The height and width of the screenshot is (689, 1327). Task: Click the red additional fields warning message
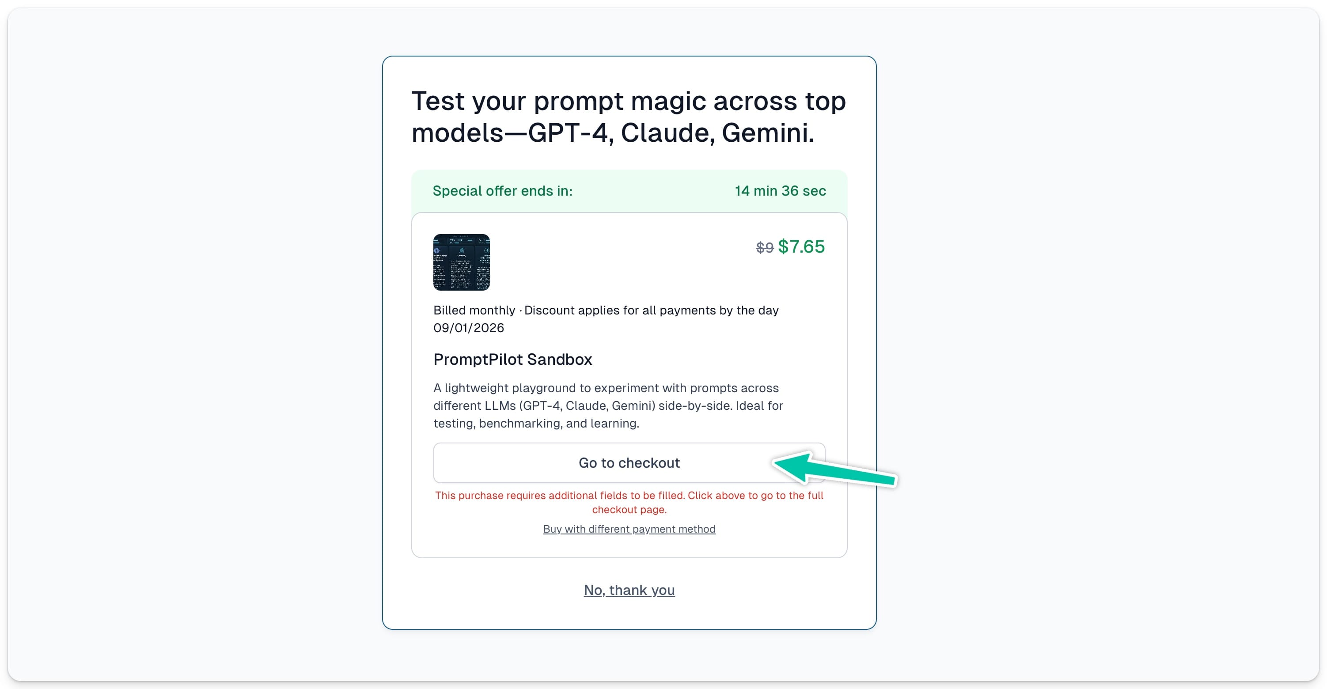tap(629, 502)
